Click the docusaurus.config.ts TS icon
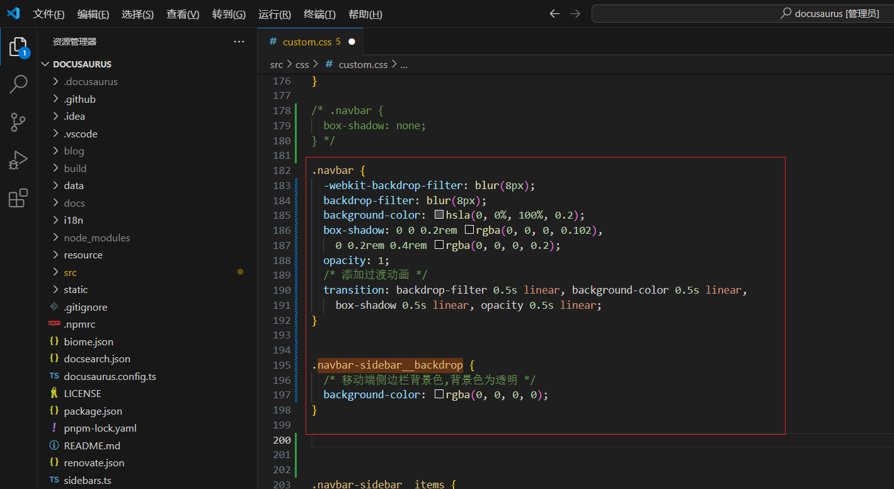894x489 pixels. tap(54, 376)
